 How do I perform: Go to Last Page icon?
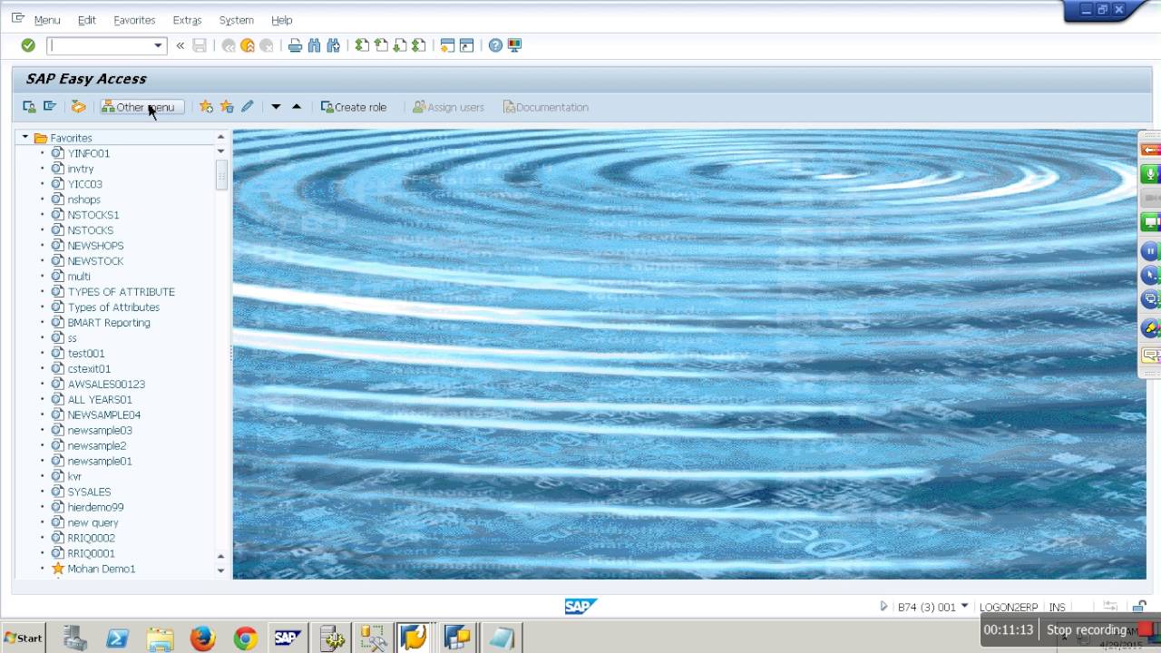[418, 45]
